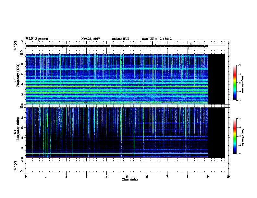
Task: Click the "ch.1(V)" waveform axis label
Action: click(16, 46)
